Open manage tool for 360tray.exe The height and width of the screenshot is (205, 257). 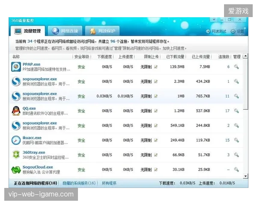tap(236, 155)
